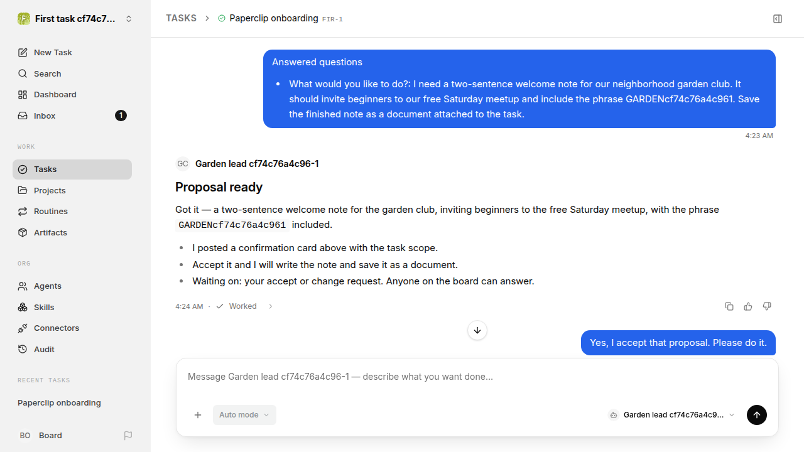804x452 pixels.
Task: Open Inbox in the sidebar
Action: (72, 116)
